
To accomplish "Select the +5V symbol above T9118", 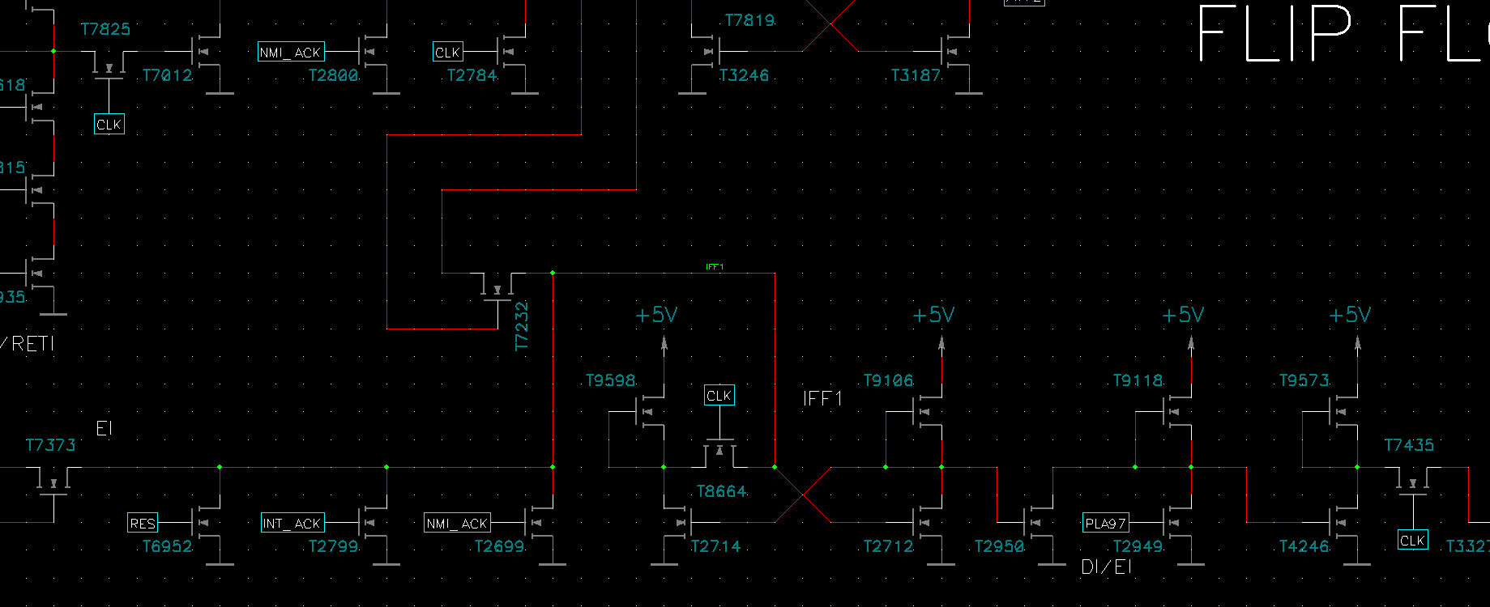I will pyautogui.click(x=1183, y=315).
